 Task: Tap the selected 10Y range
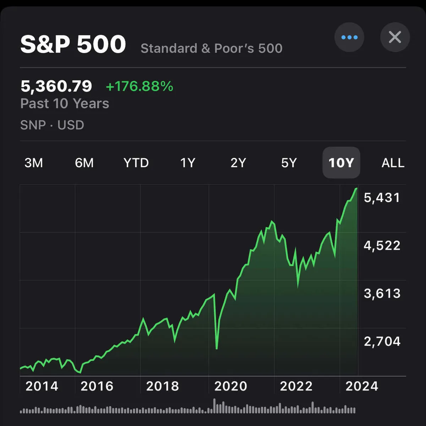coord(341,163)
